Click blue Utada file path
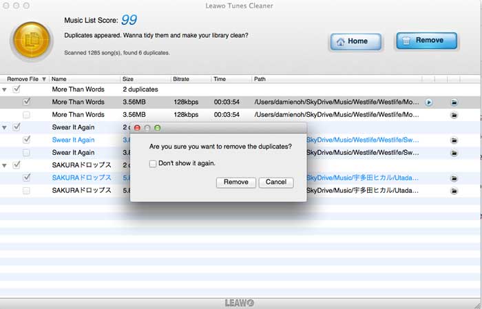Image resolution: width=482 pixels, height=309 pixels. coord(363,178)
